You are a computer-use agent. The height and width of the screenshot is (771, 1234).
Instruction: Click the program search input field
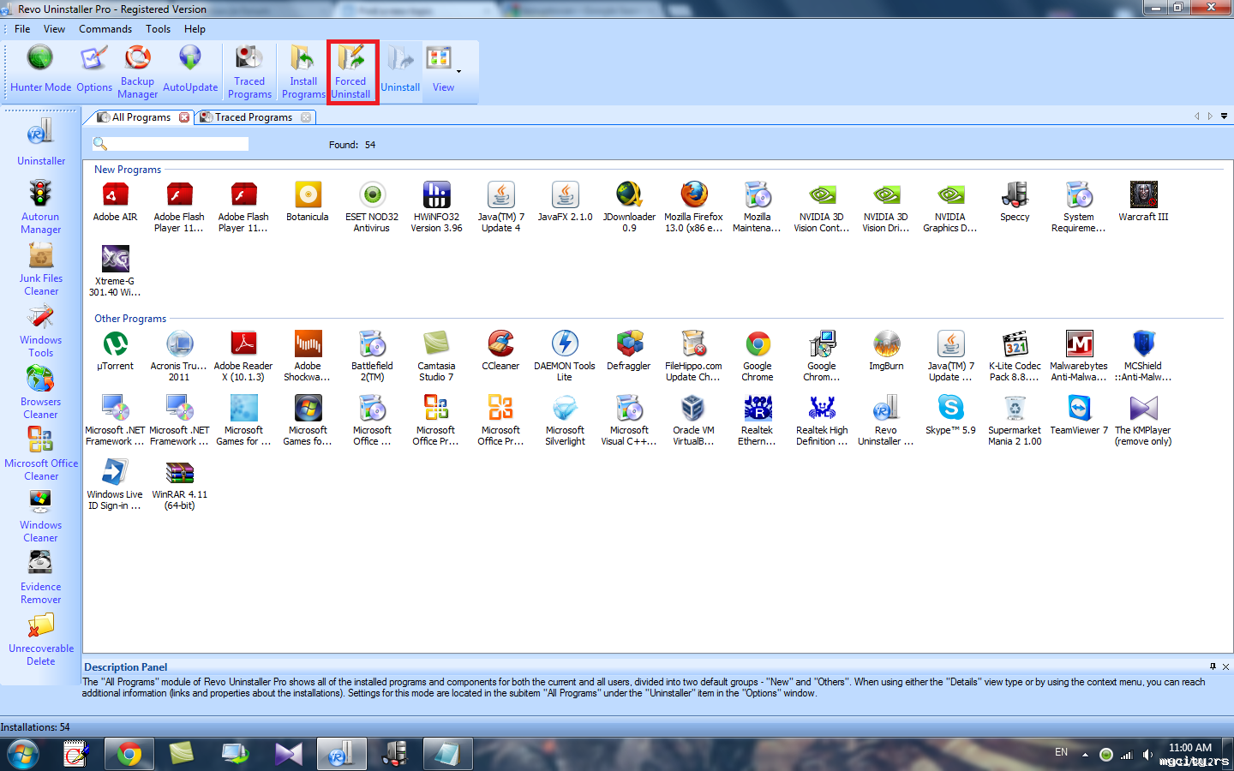[x=178, y=144]
